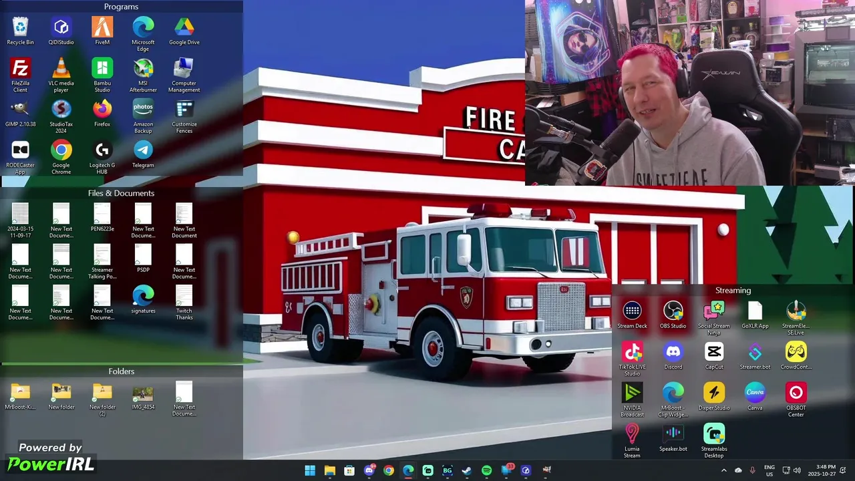Open the folder named New folder
Screen dimensions: 855x481
[61, 395]
